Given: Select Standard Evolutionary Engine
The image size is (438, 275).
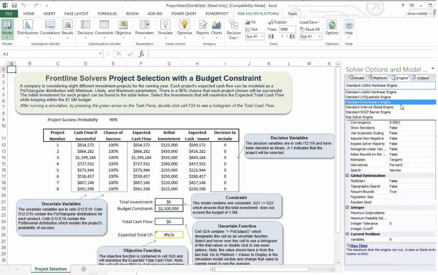Looking at the screenshot, I should 390,102.
